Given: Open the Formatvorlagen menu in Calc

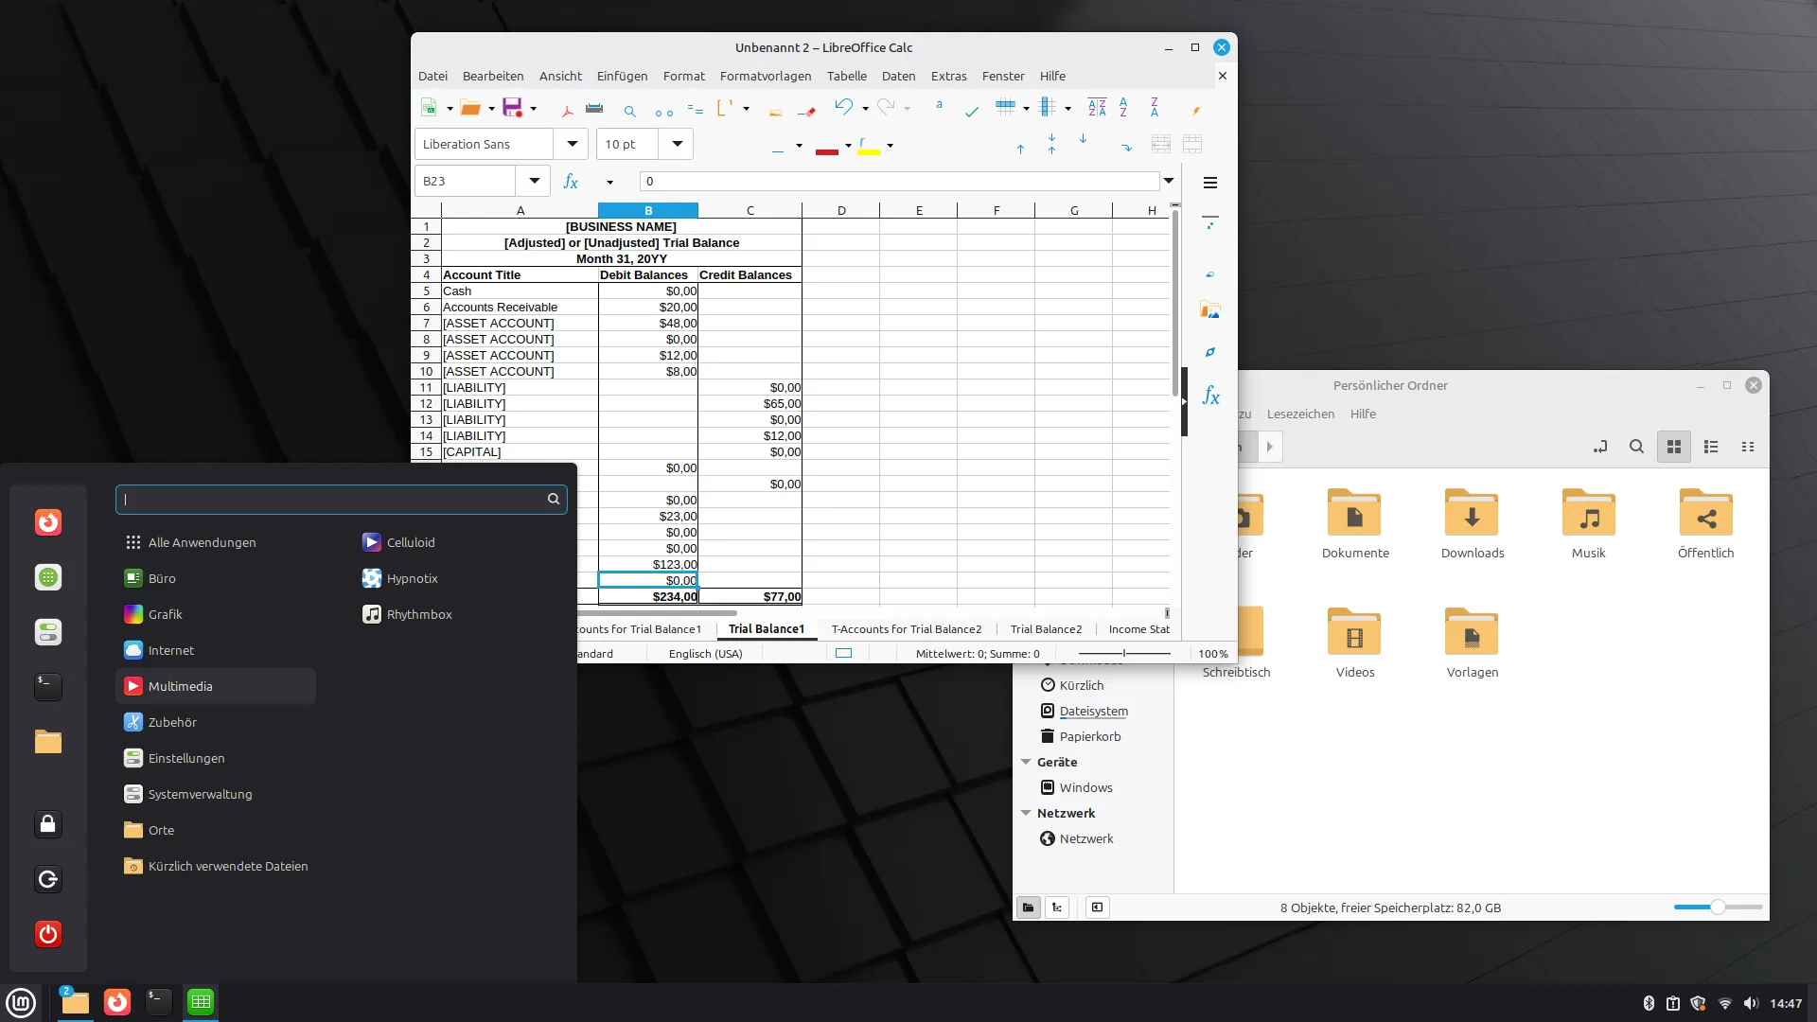Looking at the screenshot, I should point(766,76).
